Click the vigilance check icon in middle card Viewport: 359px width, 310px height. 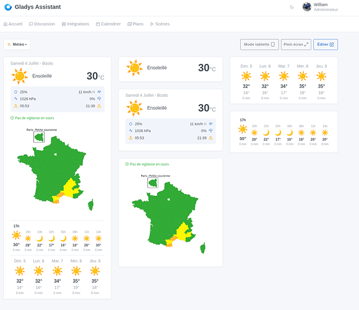pyautogui.click(x=127, y=164)
